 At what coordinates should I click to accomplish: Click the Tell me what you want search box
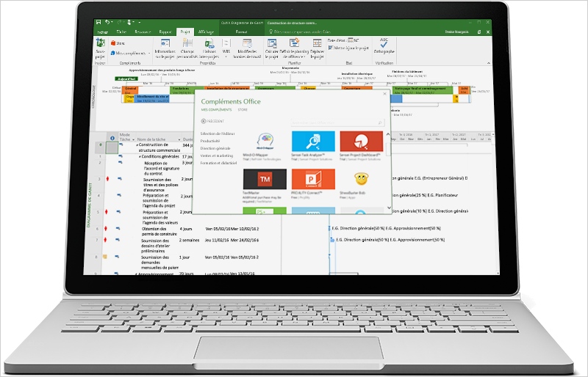point(300,32)
